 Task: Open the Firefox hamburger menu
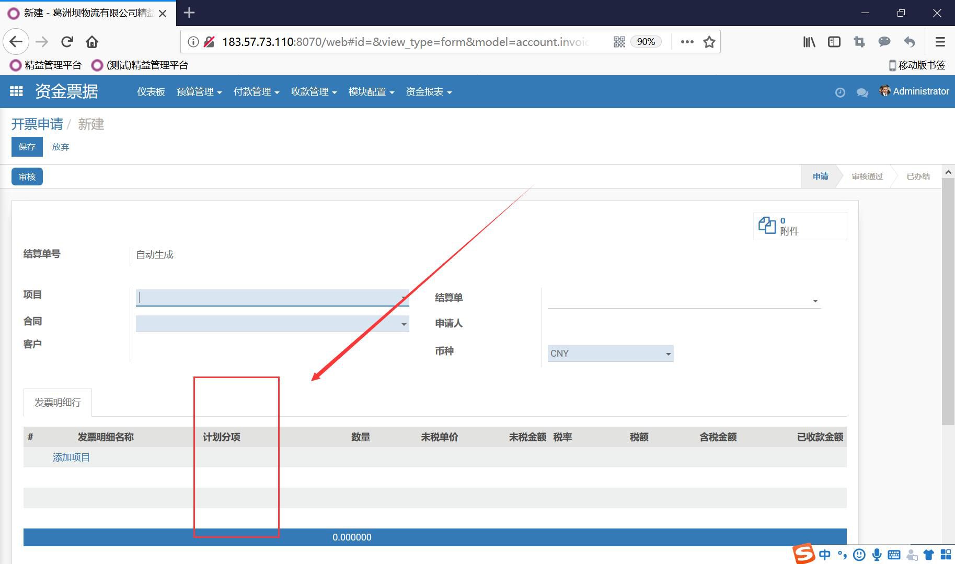coord(940,42)
